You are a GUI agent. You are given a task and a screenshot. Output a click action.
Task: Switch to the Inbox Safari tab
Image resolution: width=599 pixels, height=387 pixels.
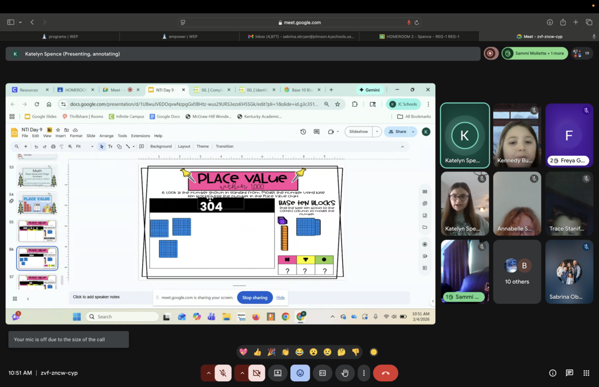point(299,36)
